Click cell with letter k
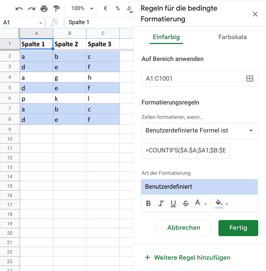 [70, 98]
